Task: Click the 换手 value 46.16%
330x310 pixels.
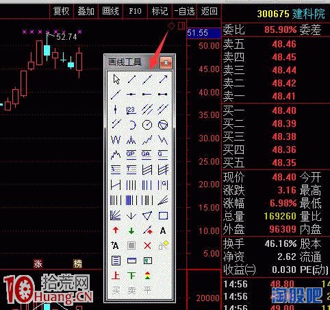Action: click(281, 243)
